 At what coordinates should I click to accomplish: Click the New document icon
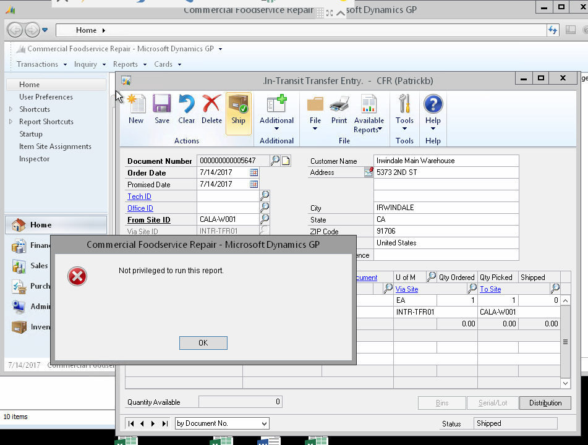[x=136, y=109]
